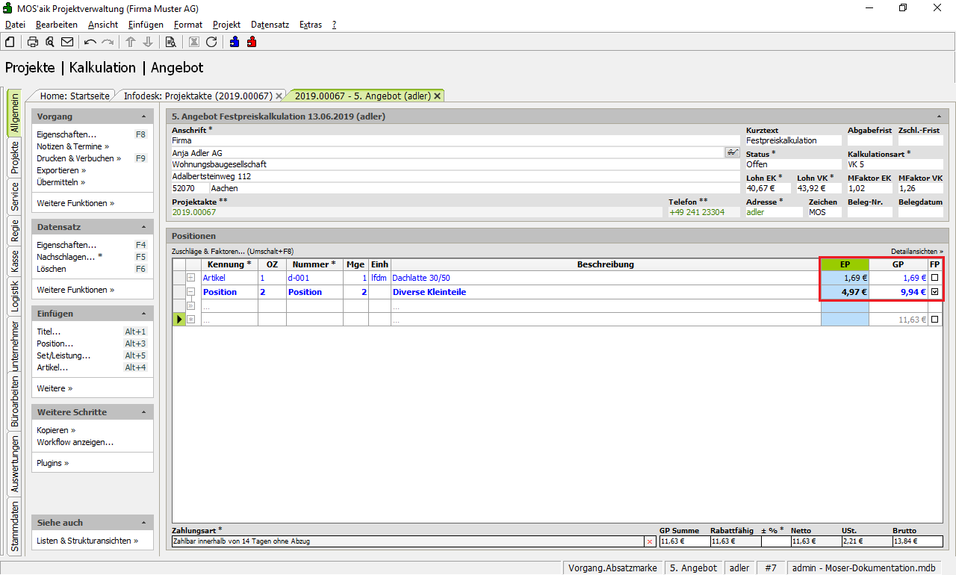This screenshot has width=956, height=575.
Task: Click the blue puzzle piece icon
Action: tap(235, 42)
